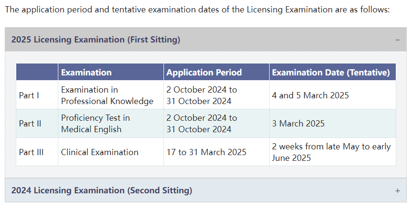
Task: Click the Examination Date (Tentative) column header
Action: point(332,72)
